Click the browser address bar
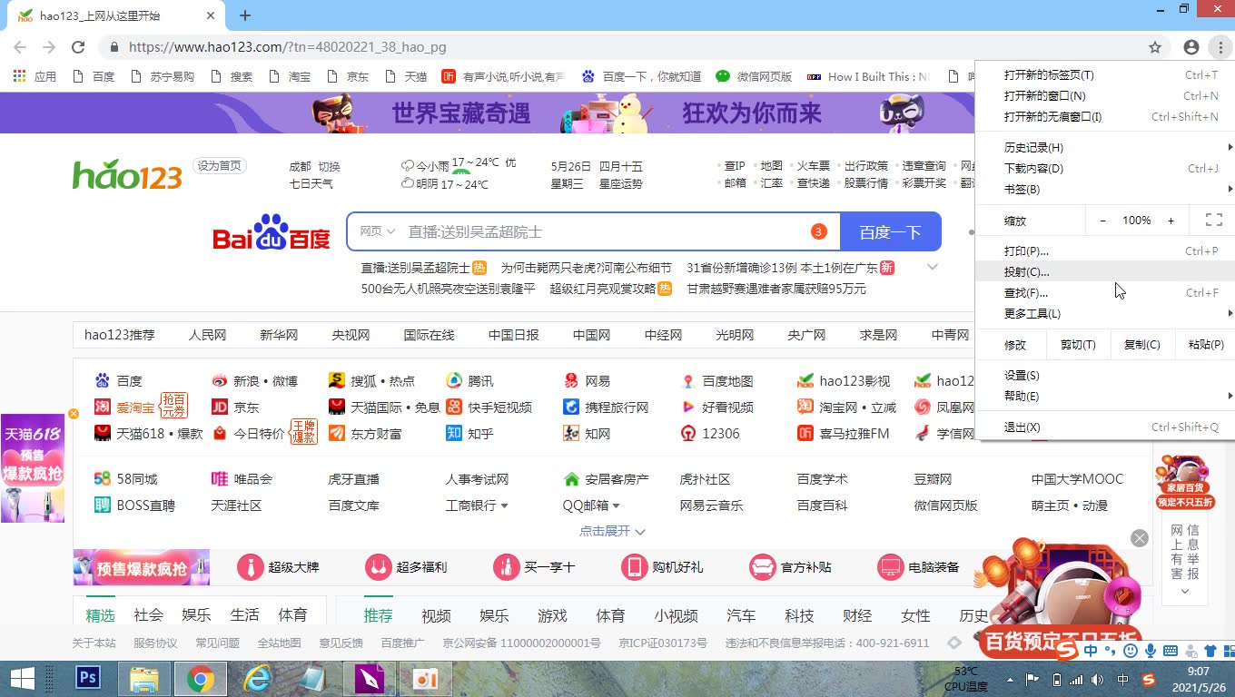The width and height of the screenshot is (1235, 697). click(627, 47)
